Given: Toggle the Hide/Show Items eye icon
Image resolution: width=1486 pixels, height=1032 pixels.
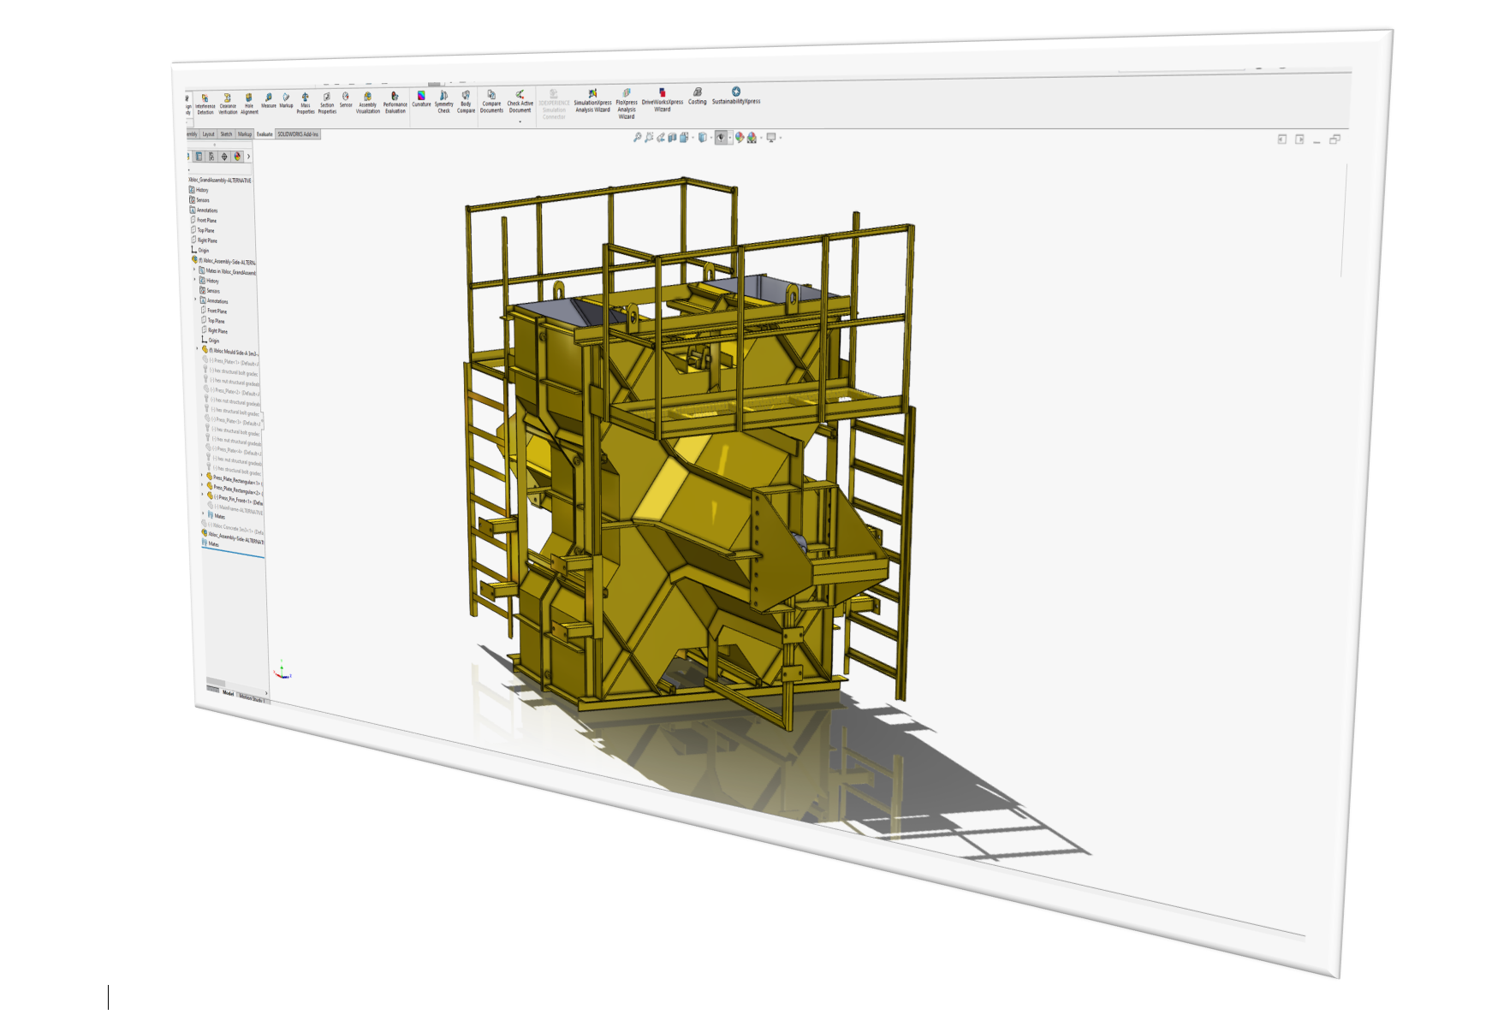Looking at the screenshot, I should (x=722, y=138).
